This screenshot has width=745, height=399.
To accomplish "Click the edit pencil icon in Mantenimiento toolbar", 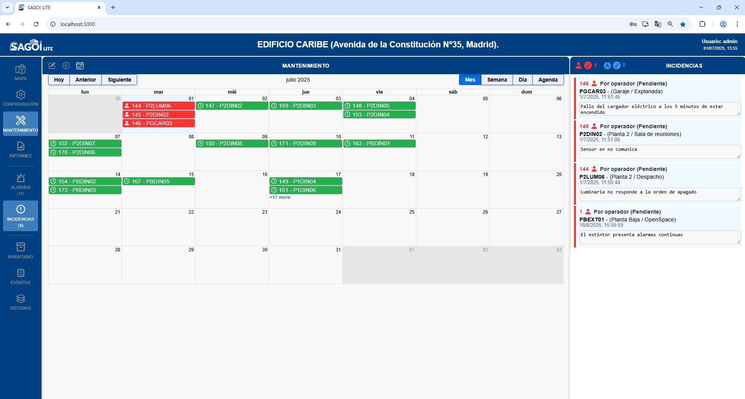I will [52, 66].
